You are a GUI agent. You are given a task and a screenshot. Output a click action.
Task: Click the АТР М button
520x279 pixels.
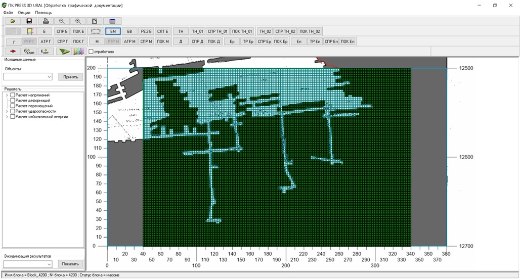129,41
